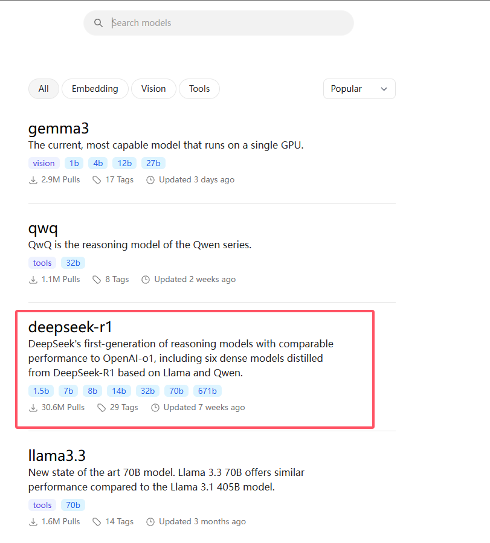This screenshot has width=490, height=543.
Task: Click the 4b size tag under gemma3
Action: tap(98, 163)
